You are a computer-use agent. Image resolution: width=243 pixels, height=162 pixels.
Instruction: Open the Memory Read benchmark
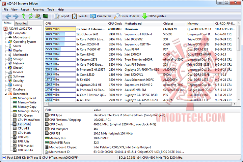[x=24, y=98]
